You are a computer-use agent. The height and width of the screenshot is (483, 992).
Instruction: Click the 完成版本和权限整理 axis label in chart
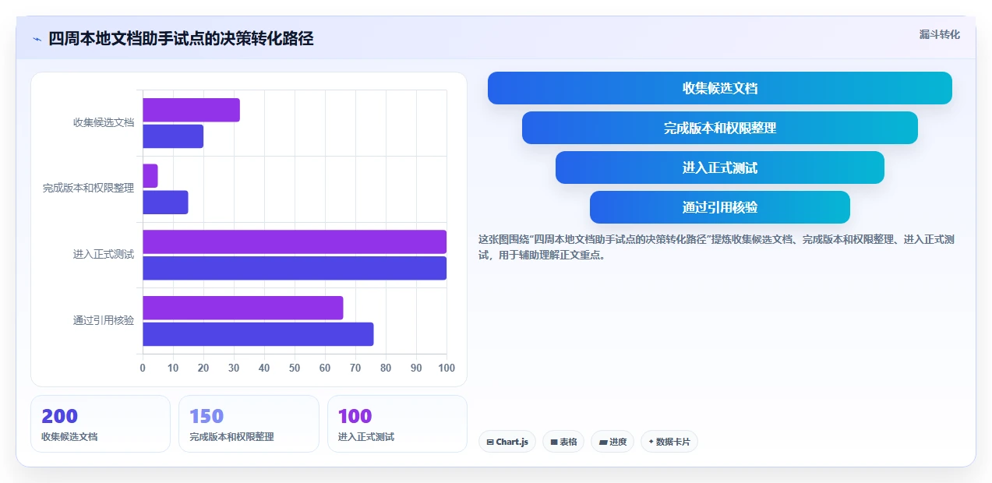[x=89, y=189]
